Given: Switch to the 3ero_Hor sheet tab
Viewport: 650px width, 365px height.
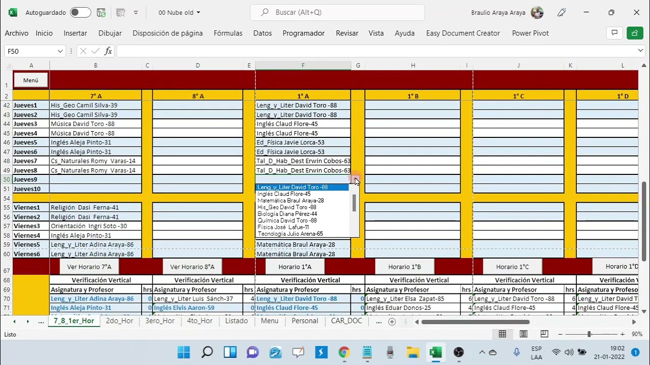Looking at the screenshot, I should (159, 321).
